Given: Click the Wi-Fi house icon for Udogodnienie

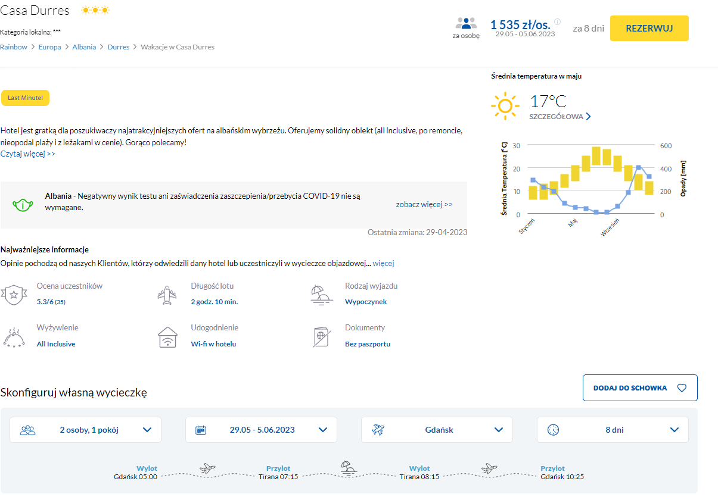Looking at the screenshot, I should pos(167,337).
